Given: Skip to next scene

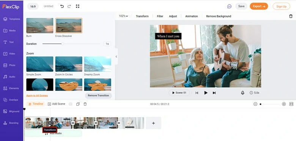Looking at the screenshot, I should pos(214,93).
